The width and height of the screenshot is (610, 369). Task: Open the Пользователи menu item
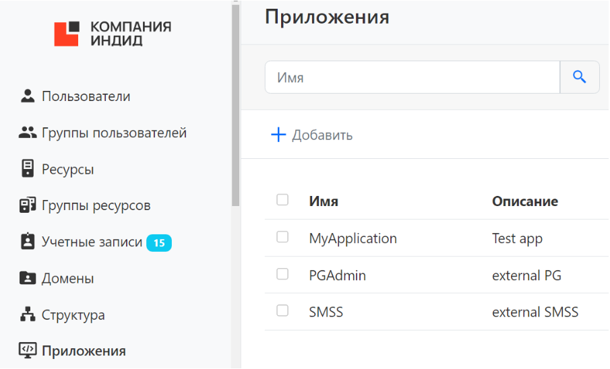[86, 96]
